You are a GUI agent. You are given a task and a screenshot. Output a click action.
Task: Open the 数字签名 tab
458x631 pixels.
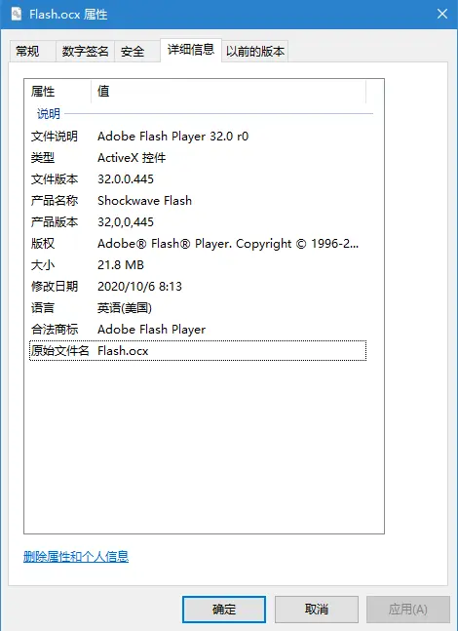tap(85, 51)
